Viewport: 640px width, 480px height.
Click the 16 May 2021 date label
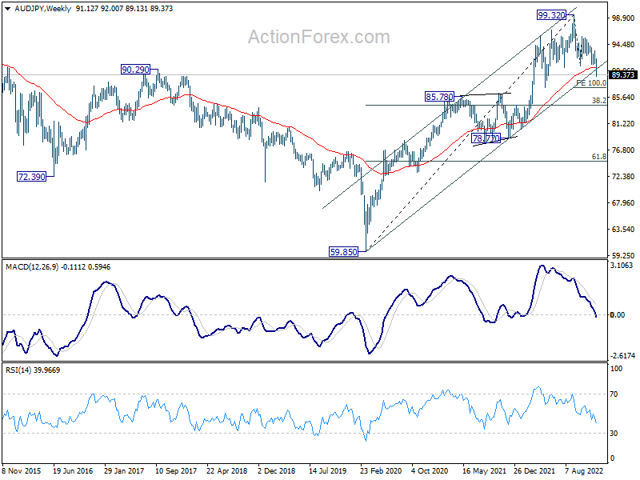483,470
